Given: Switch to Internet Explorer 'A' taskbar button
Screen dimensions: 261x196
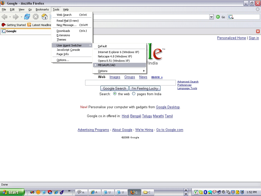Looking at the screenshot, I should tap(94, 192).
